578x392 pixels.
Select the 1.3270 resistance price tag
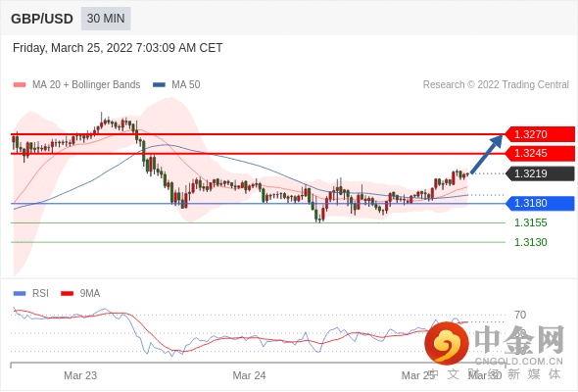click(x=540, y=134)
